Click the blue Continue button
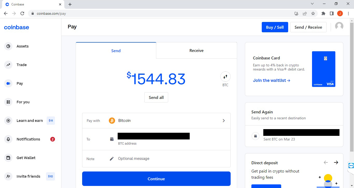The height and width of the screenshot is (188, 354). [x=156, y=179]
